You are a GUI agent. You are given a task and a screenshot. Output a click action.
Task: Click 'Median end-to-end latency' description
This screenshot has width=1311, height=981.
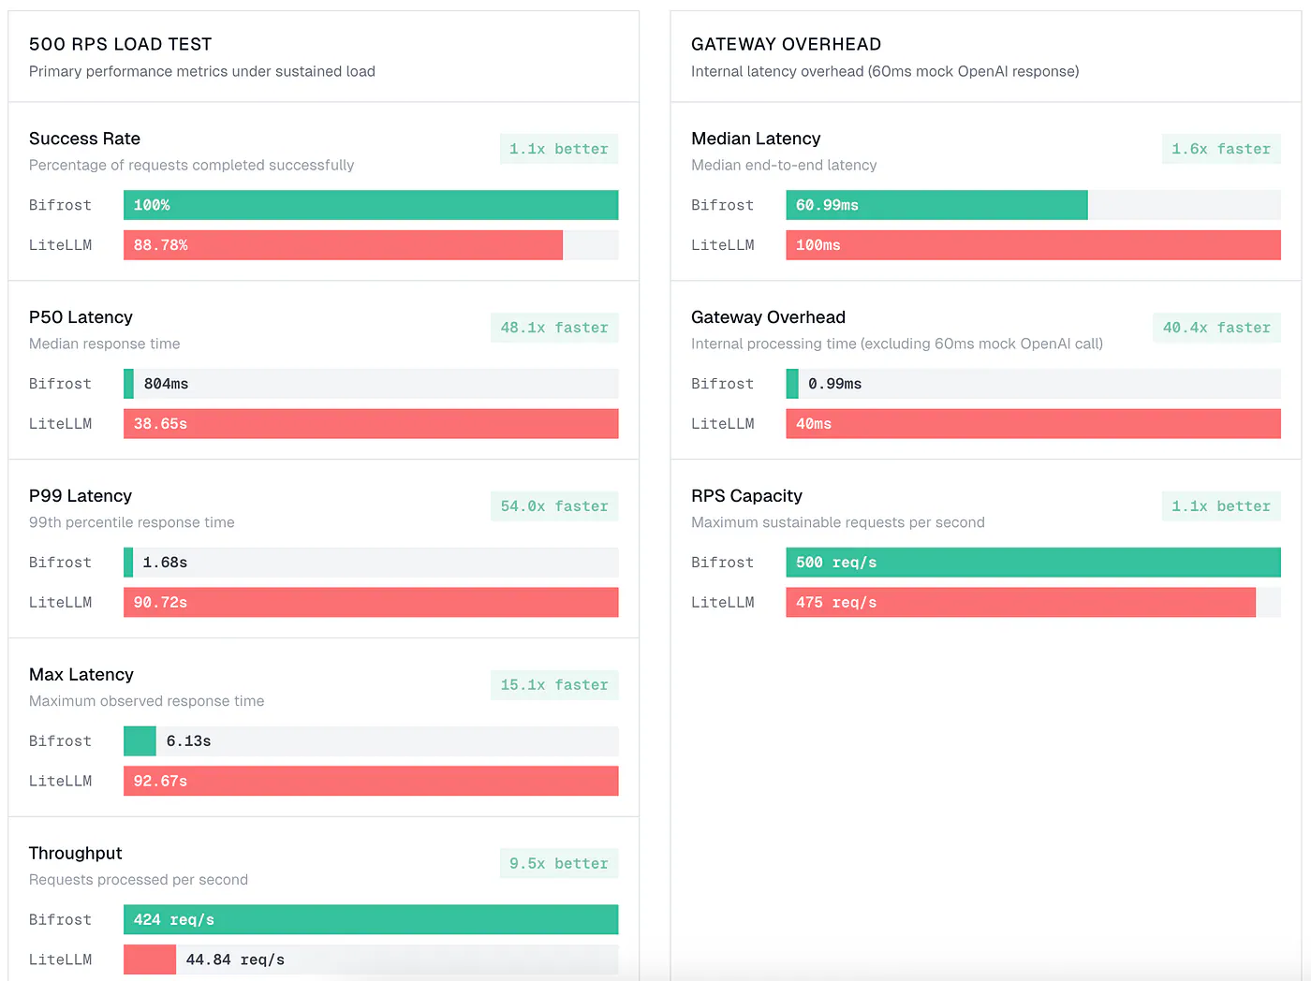(784, 165)
